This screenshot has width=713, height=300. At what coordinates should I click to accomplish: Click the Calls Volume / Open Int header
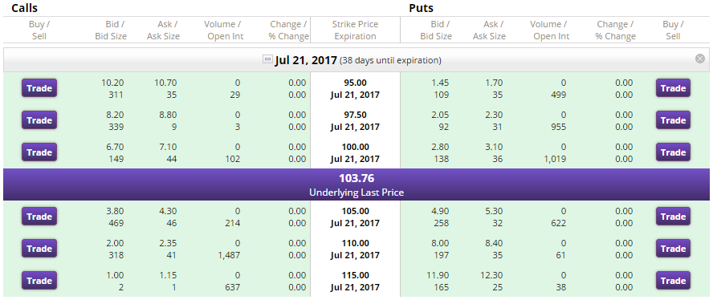(226, 30)
